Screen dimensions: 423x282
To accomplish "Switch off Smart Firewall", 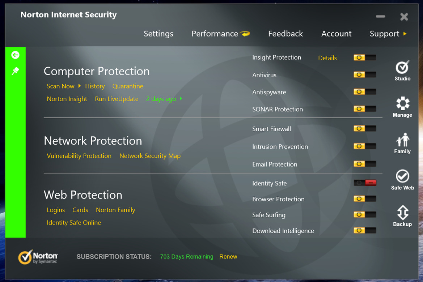I will click(365, 129).
